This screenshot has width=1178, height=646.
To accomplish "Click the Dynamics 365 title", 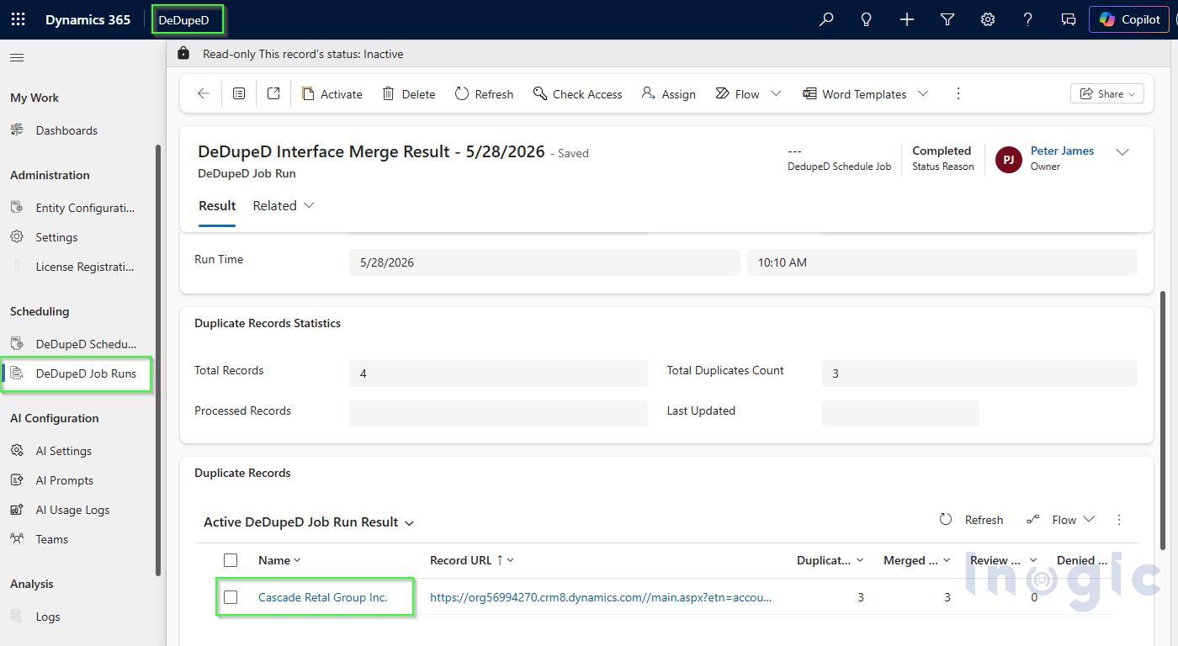I will coord(88,19).
